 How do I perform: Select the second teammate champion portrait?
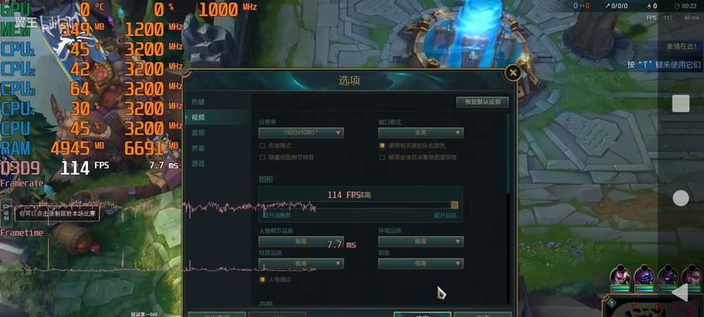tap(644, 275)
